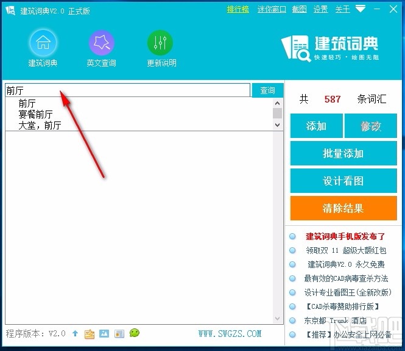The image size is (405, 351).
Task: Open the 关于 menu item
Action: pyautogui.click(x=342, y=9)
